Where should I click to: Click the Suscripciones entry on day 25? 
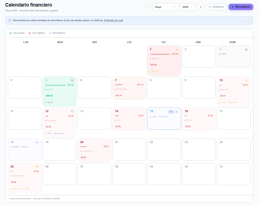18,176
